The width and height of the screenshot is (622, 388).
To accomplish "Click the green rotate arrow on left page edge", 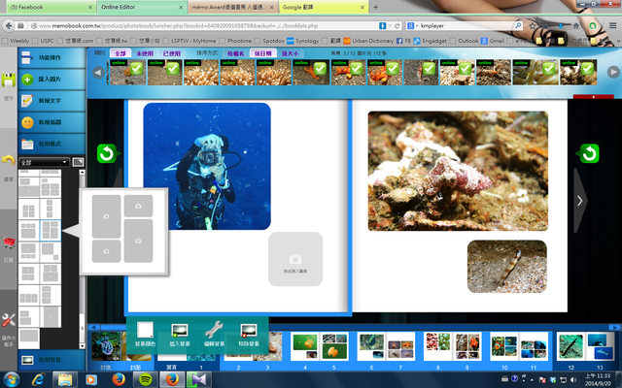I will point(107,153).
